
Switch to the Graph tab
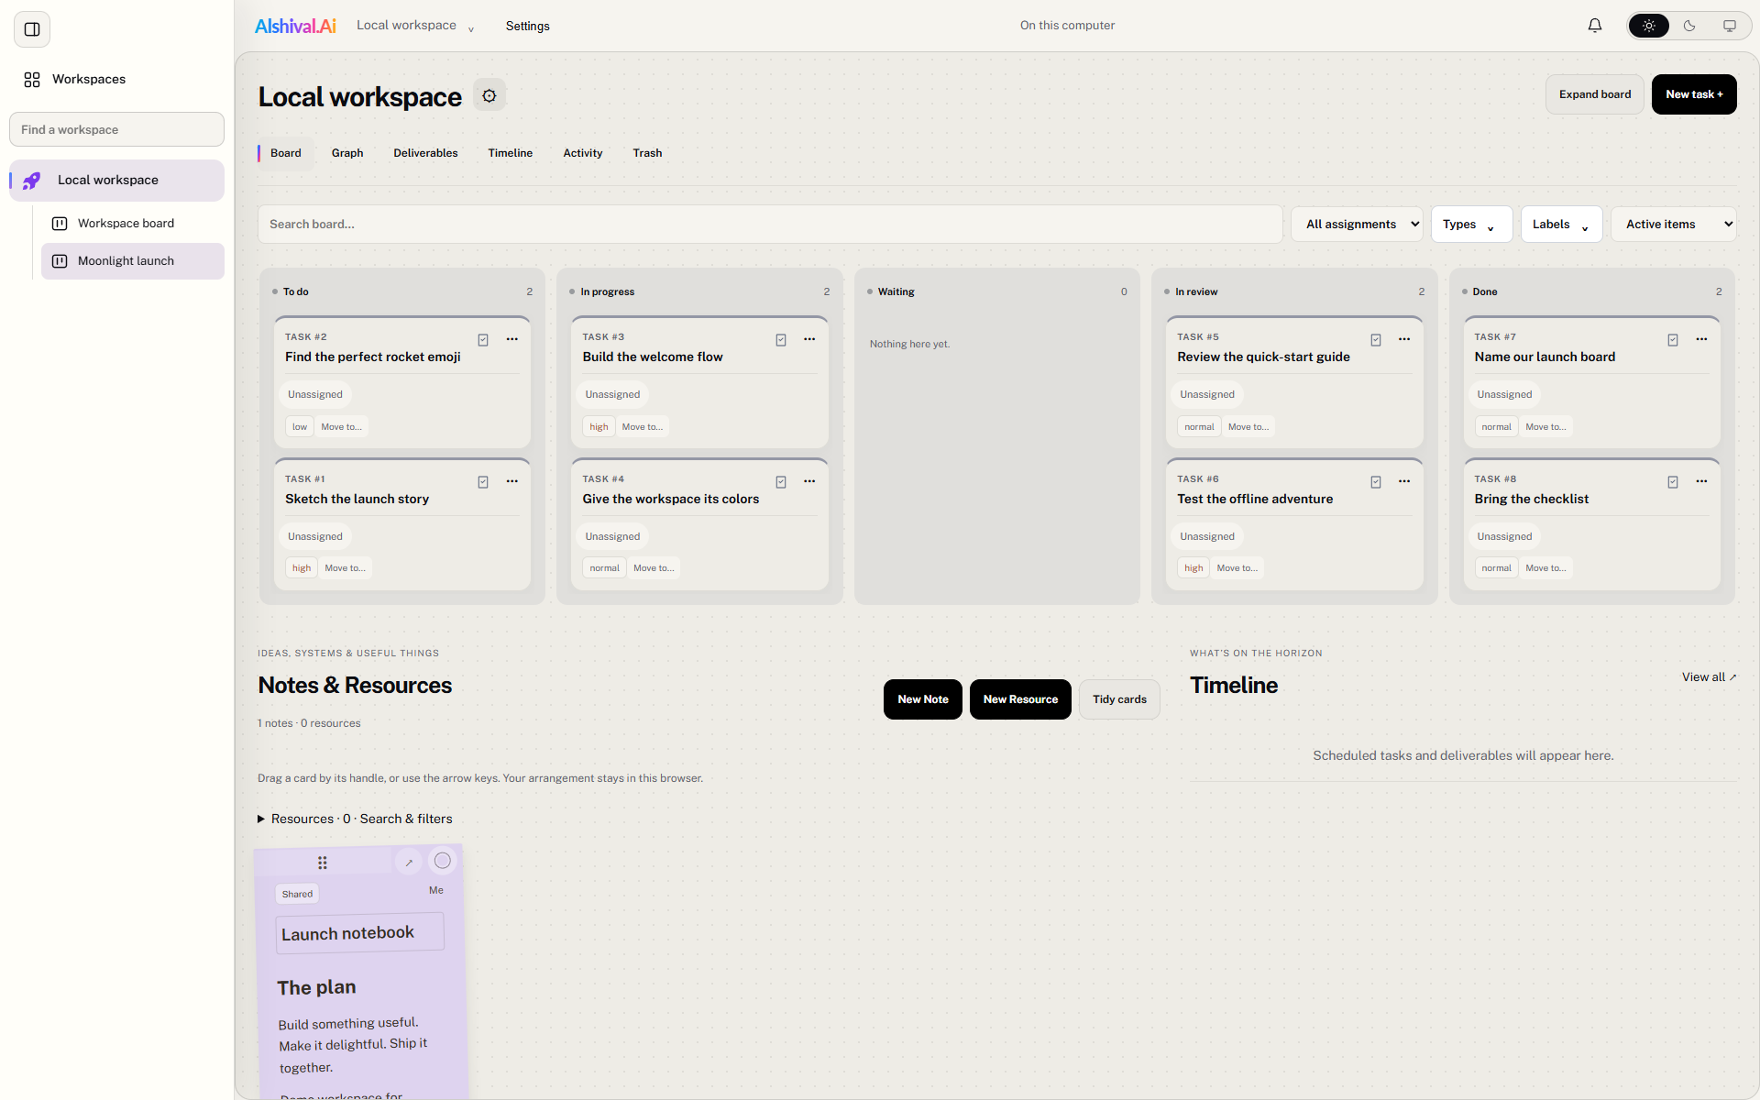coord(347,153)
